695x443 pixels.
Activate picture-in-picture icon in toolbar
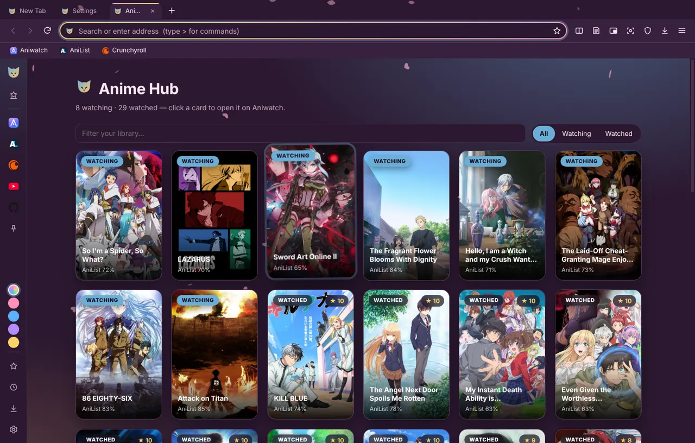[613, 31]
